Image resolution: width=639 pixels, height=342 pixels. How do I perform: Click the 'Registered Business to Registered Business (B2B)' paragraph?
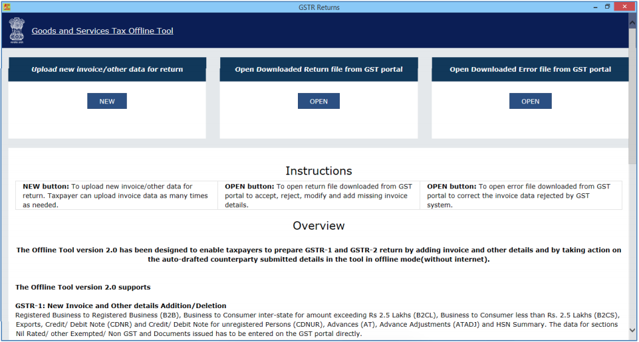[318, 325]
